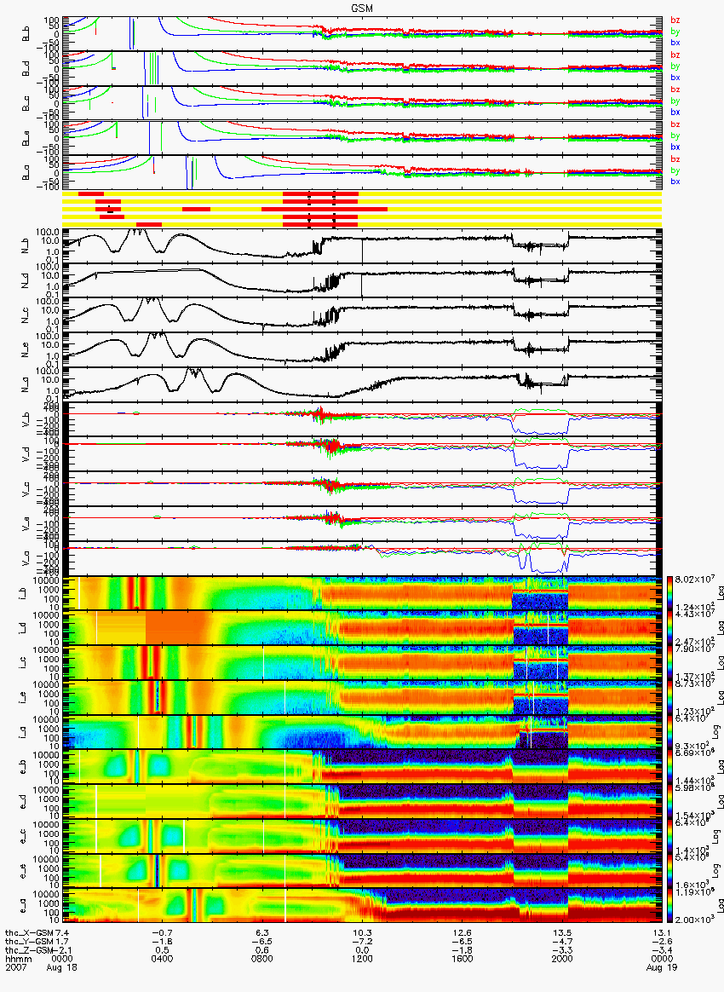Select the N_b density axis label
This screenshot has height=992, width=724.
pyautogui.click(x=26, y=245)
